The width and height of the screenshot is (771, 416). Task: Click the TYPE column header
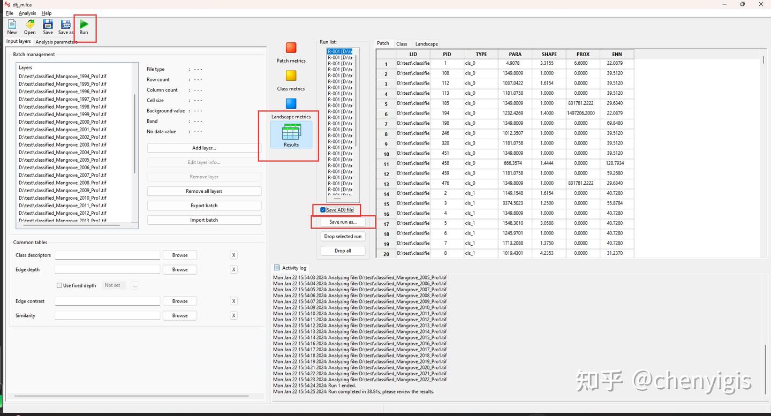click(481, 54)
